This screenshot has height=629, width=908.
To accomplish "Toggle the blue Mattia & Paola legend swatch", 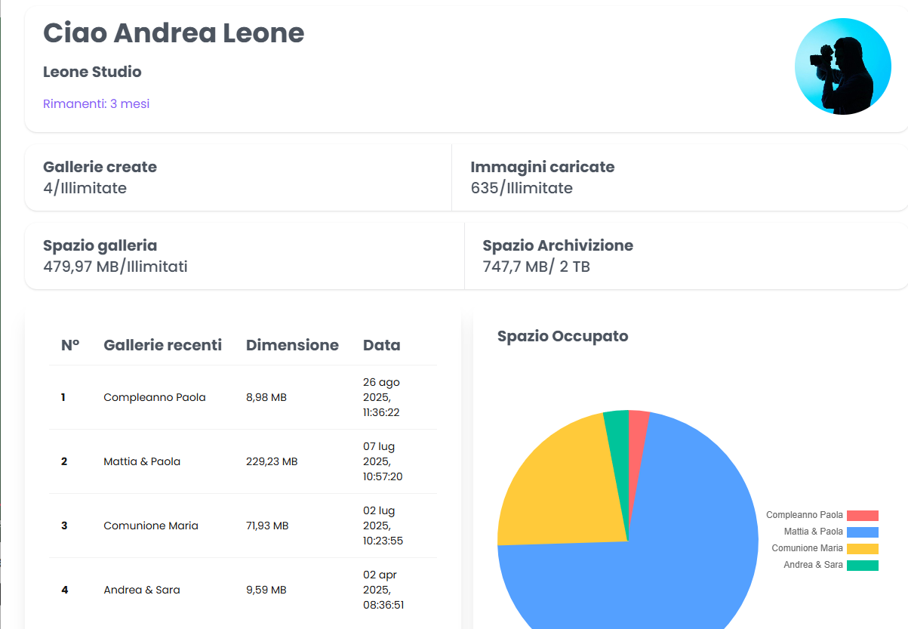I will point(862,532).
